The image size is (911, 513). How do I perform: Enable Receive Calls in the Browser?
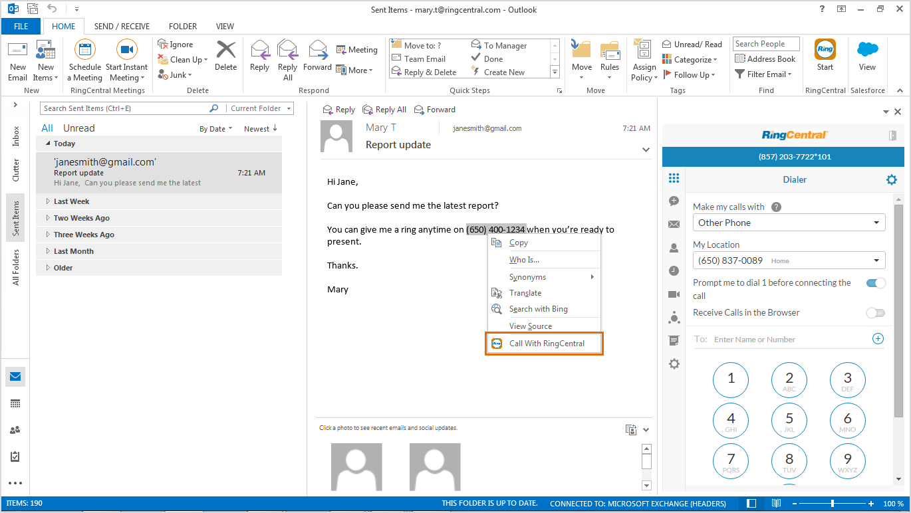(x=876, y=313)
